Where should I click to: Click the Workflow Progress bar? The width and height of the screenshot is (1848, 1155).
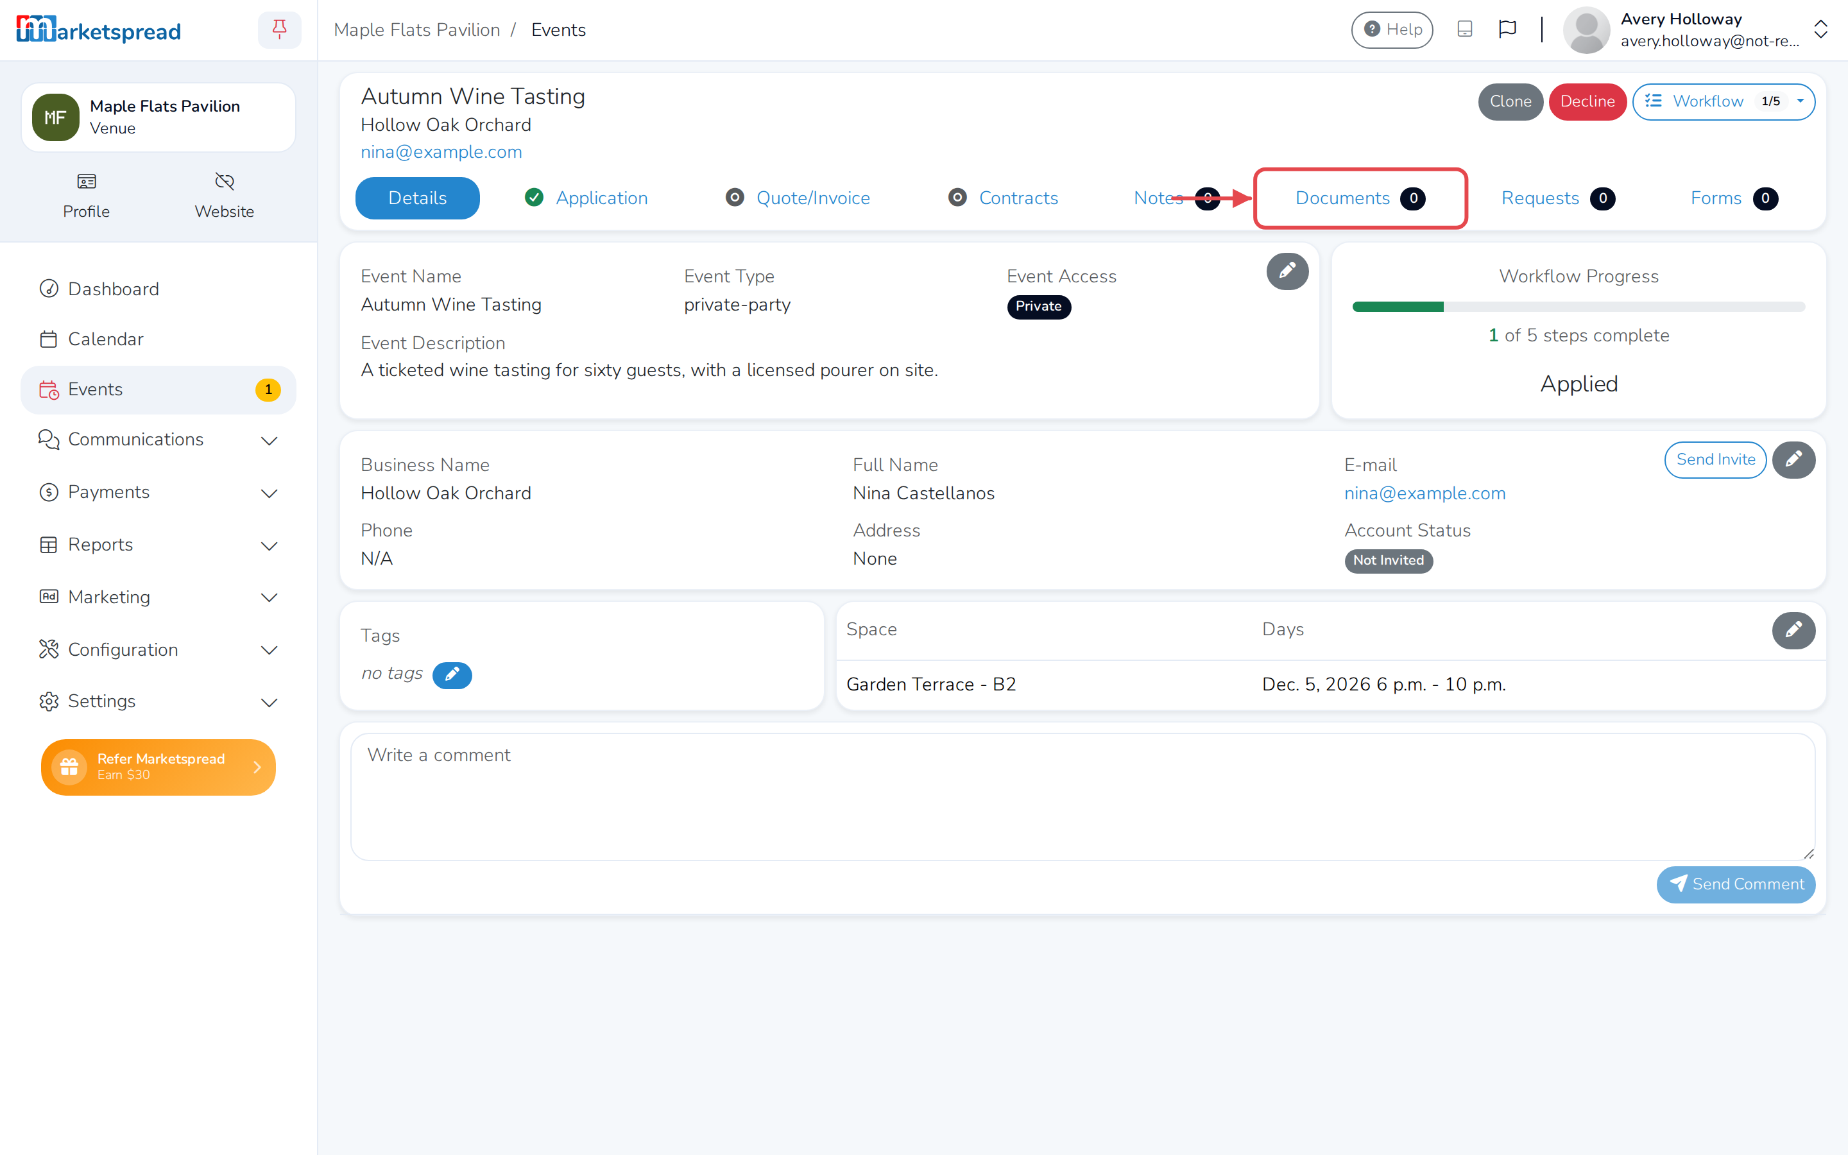[1578, 306]
